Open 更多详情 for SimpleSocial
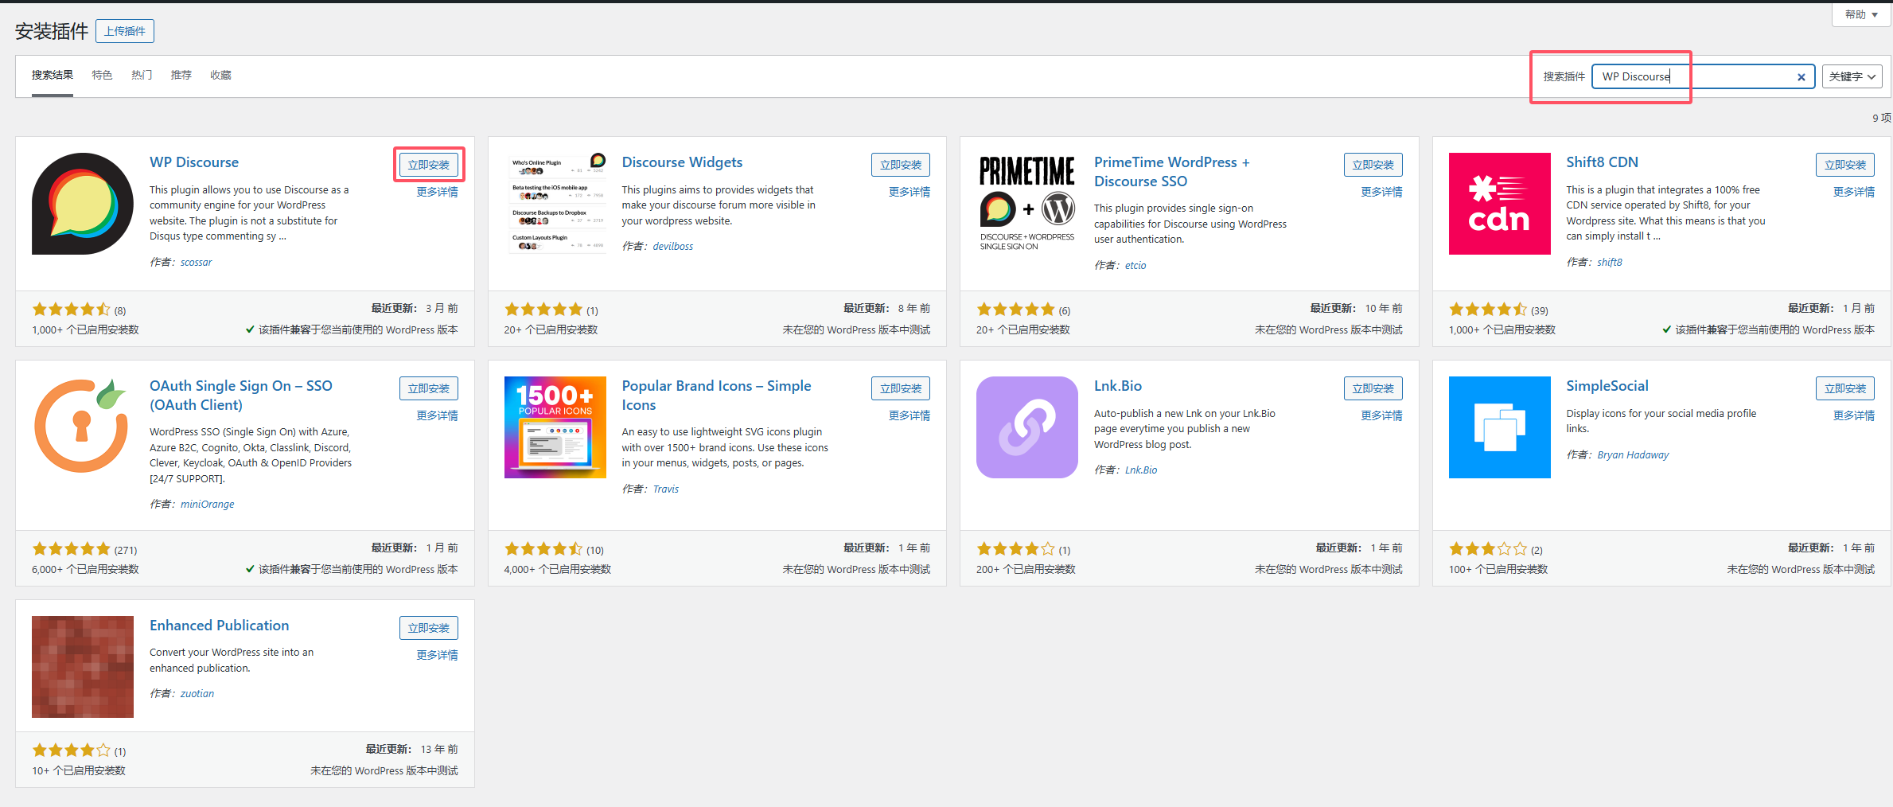The width and height of the screenshot is (1893, 807). (x=1854, y=415)
